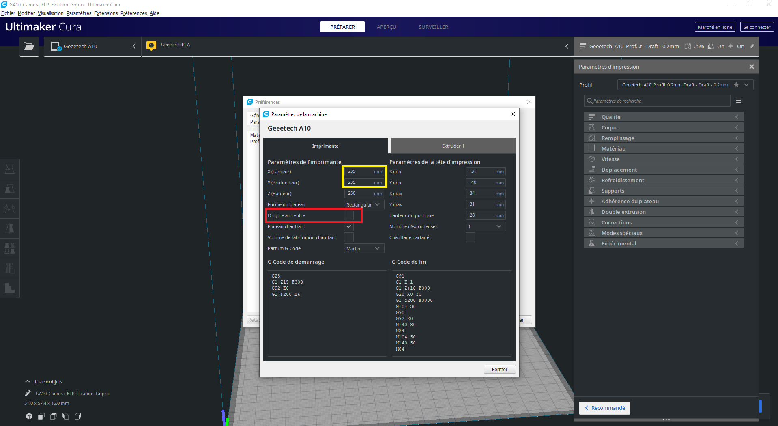This screenshot has height=426, width=778.
Task: Open the Parfum G-Code dropdown
Action: (x=364, y=248)
